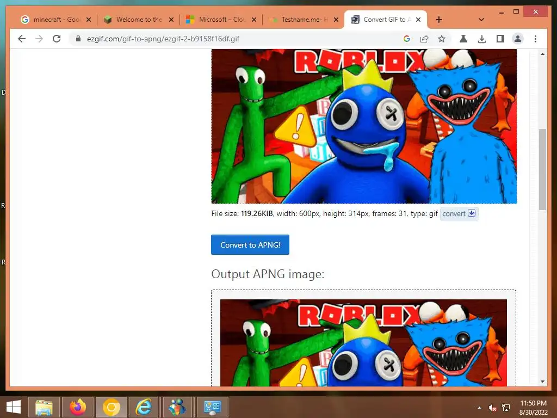Launch Firefox from the taskbar
The width and height of the screenshot is (557, 418).
(x=78, y=407)
